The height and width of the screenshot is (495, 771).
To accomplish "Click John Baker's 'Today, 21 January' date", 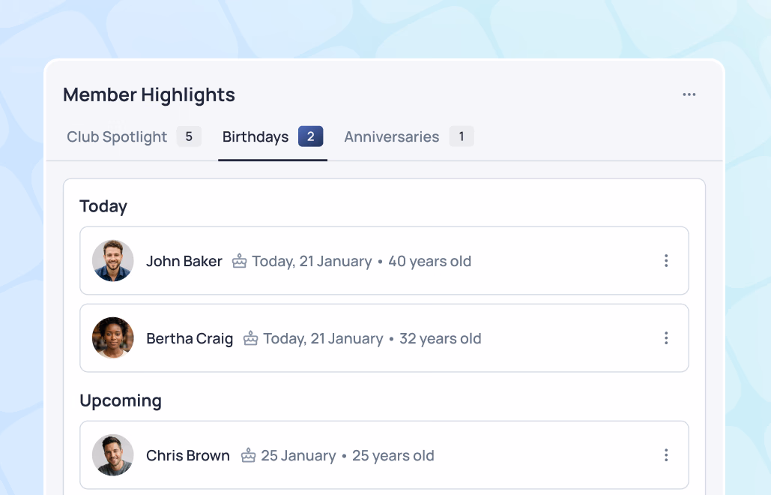I will click(x=312, y=261).
